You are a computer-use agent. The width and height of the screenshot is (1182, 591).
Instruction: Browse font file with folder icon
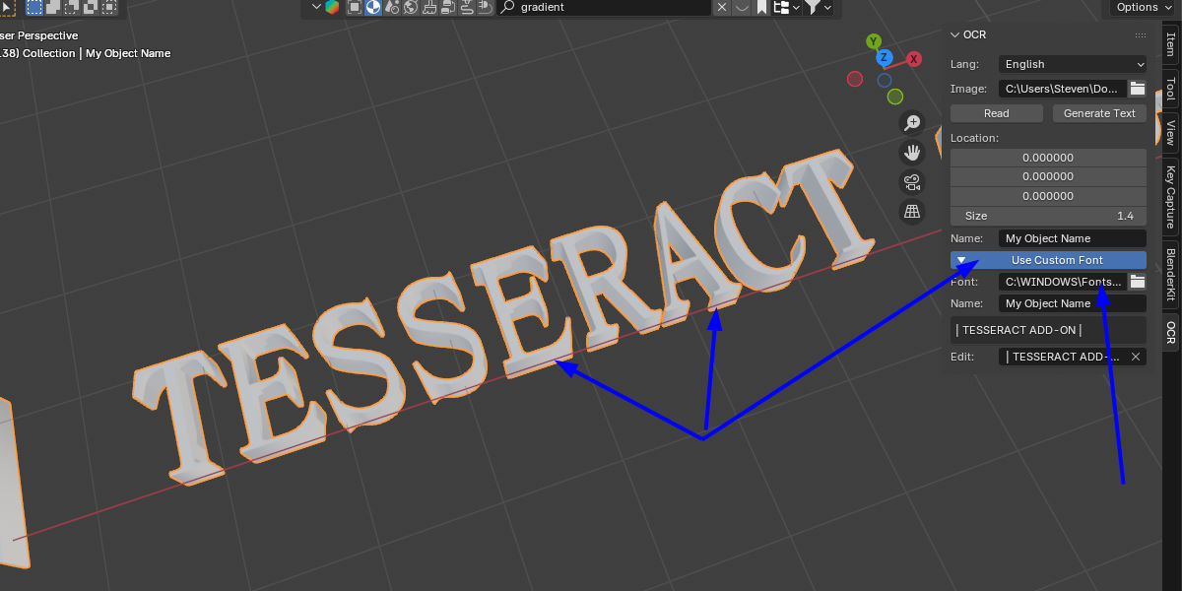click(x=1138, y=282)
